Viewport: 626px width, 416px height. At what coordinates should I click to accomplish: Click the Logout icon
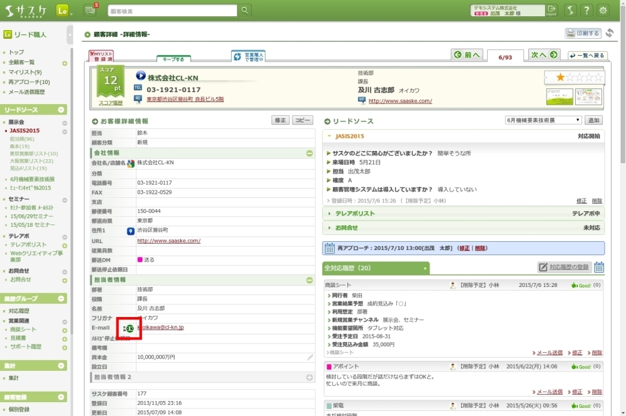tap(552, 10)
